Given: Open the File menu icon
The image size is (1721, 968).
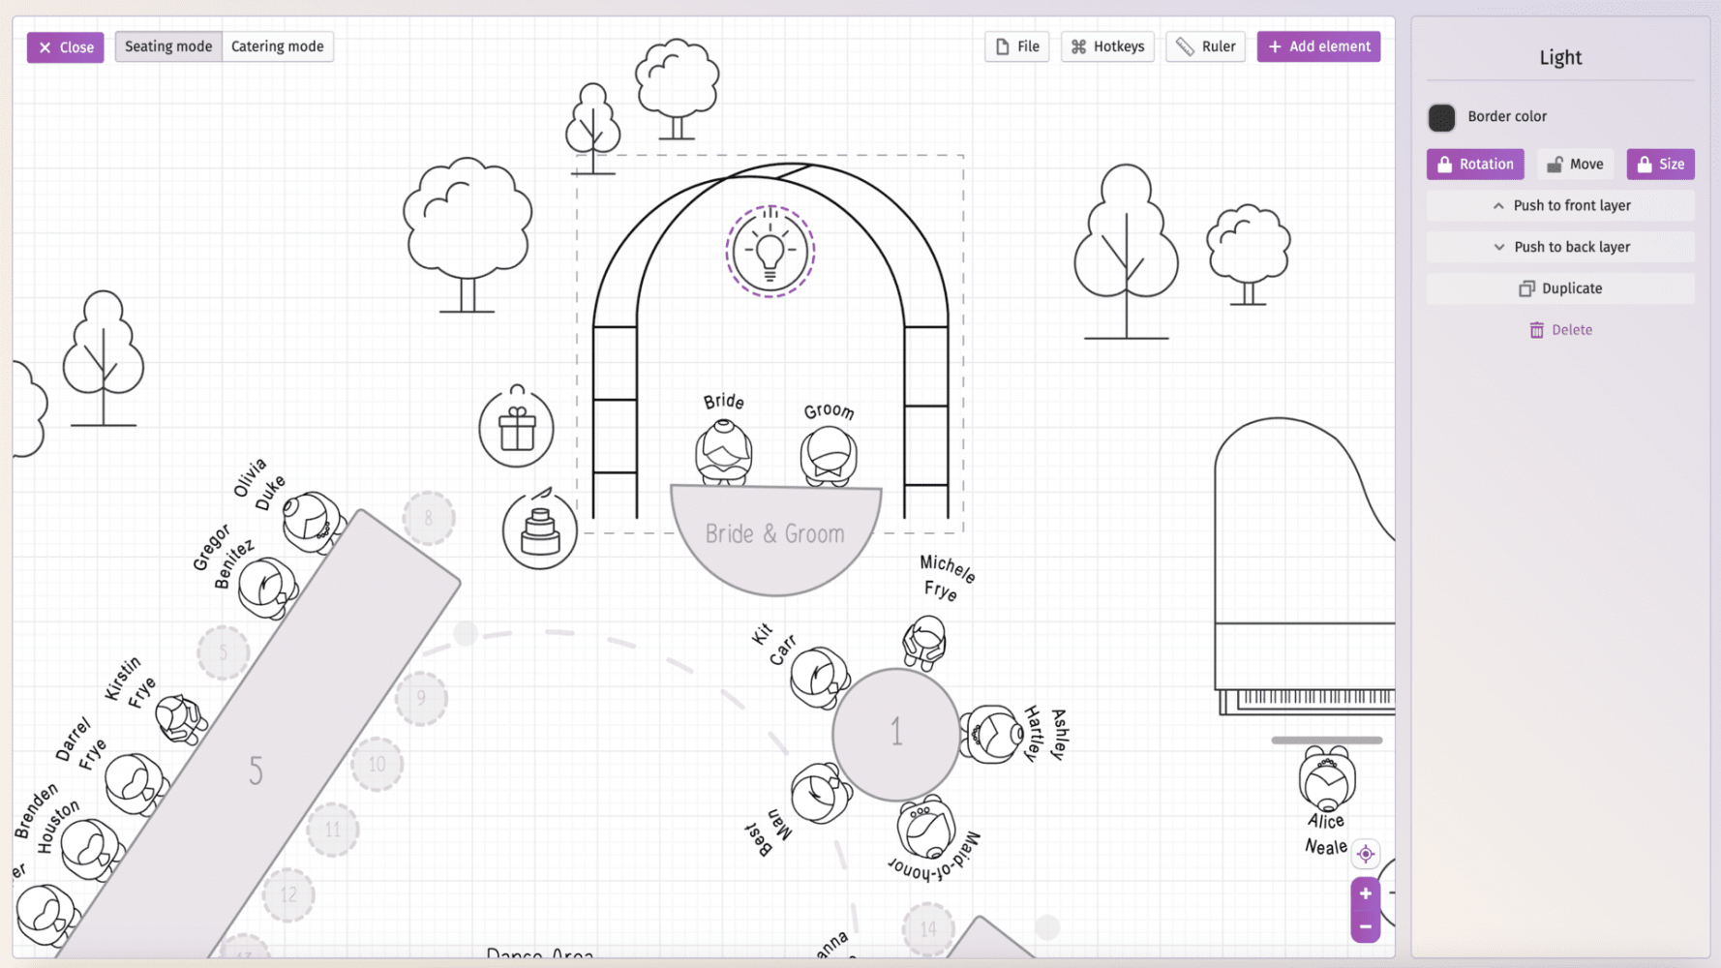Looking at the screenshot, I should (1016, 46).
